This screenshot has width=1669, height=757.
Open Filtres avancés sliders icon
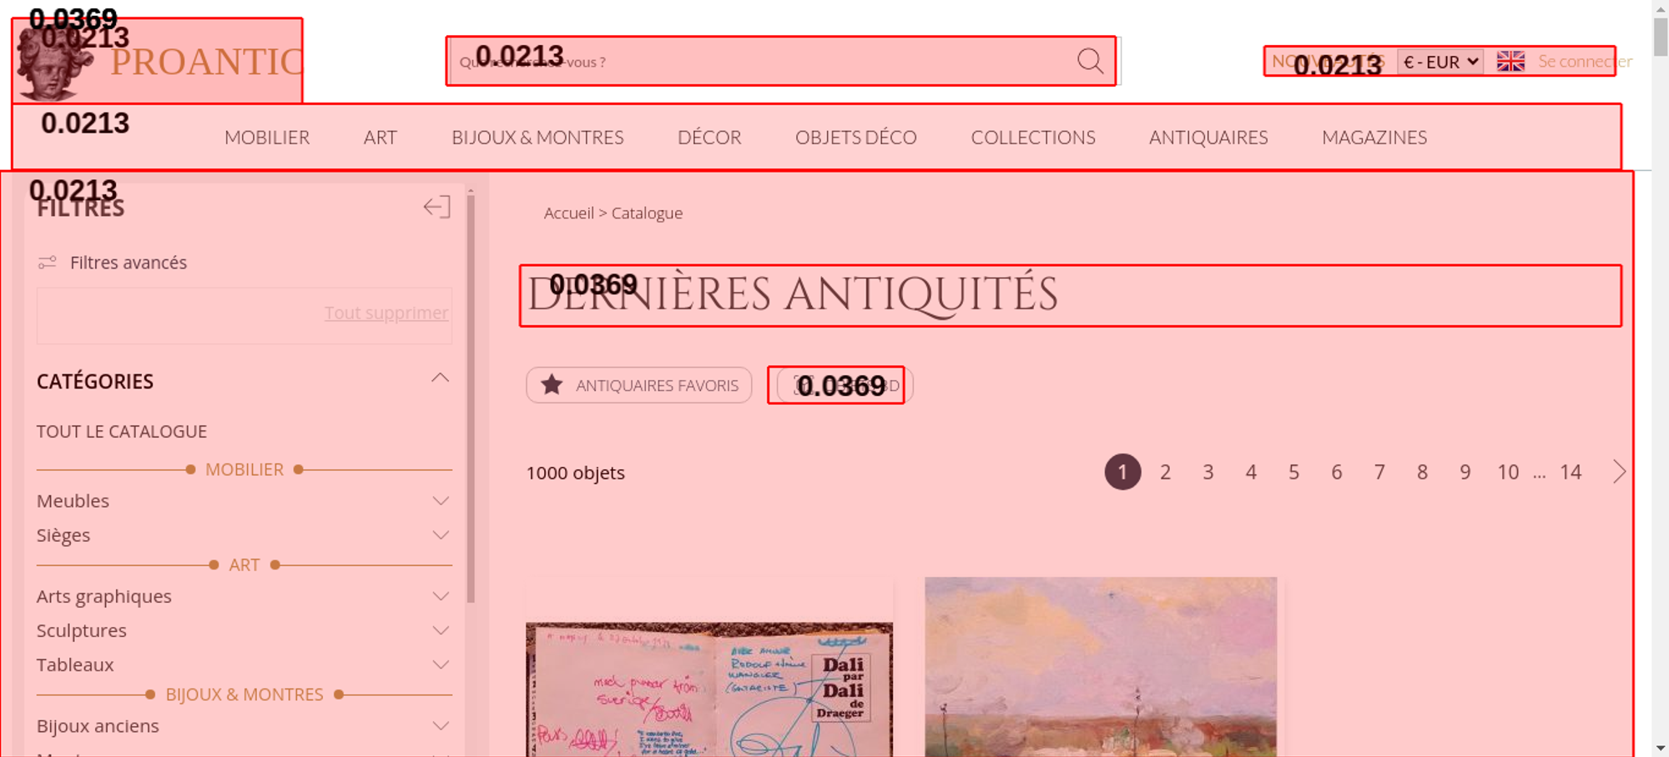48,263
